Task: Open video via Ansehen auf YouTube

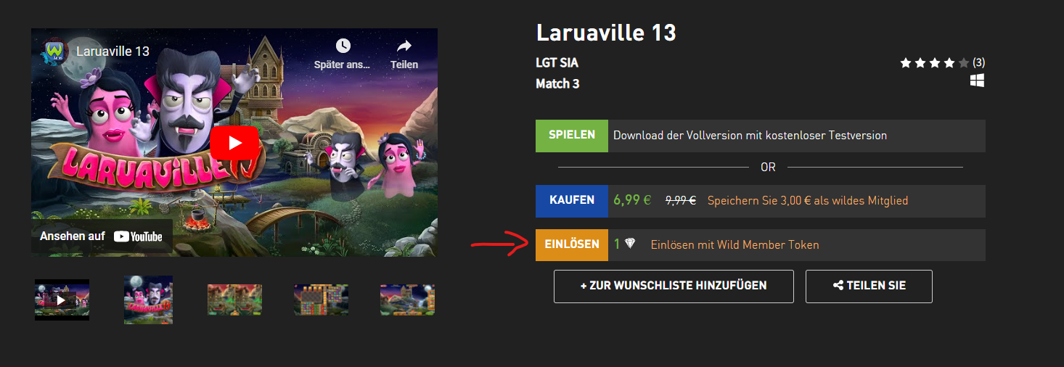Action: coord(102,236)
